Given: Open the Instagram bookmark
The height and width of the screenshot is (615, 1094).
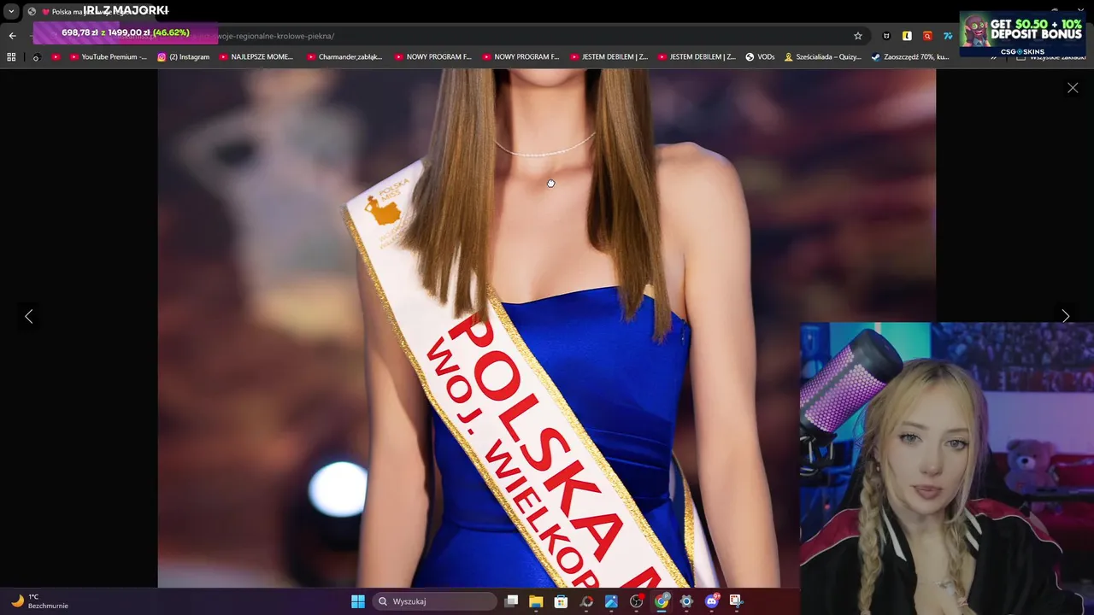Looking at the screenshot, I should click(183, 57).
